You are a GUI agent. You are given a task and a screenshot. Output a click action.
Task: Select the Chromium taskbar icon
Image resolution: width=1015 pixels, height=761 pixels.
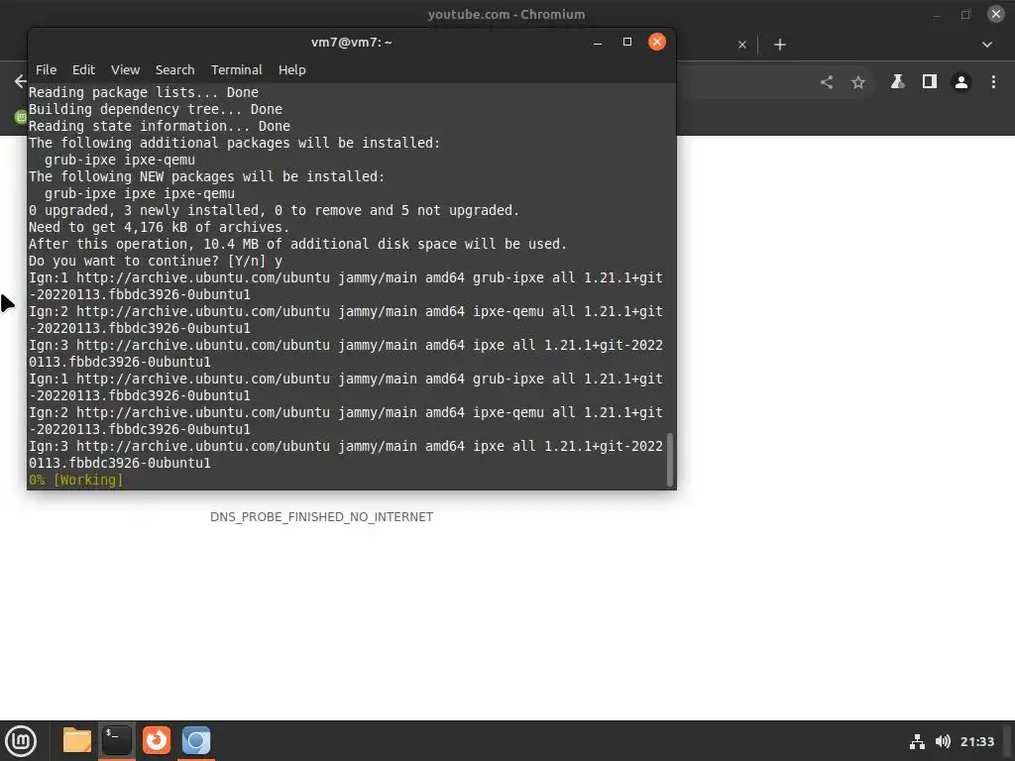pyautogui.click(x=196, y=740)
